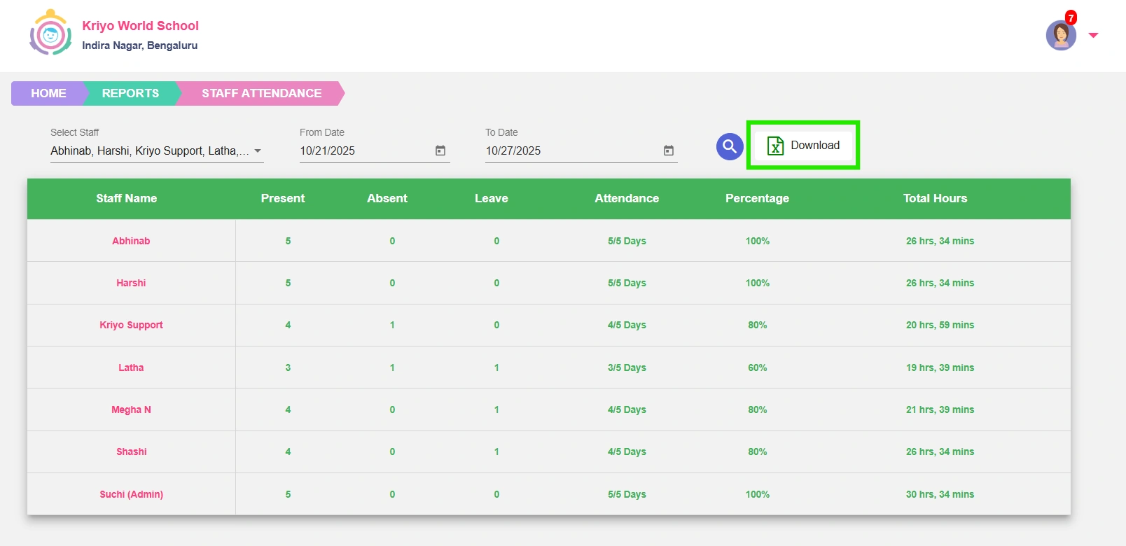
Task: Open staff member Harshi
Action: click(131, 283)
